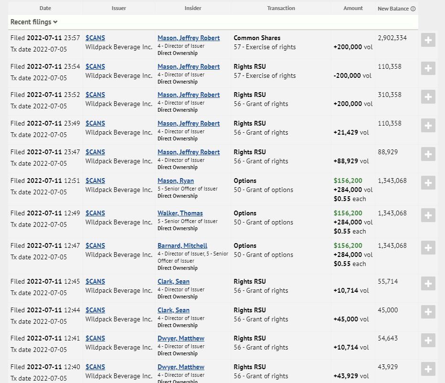The height and width of the screenshot is (383, 445).
Task: Select the 310,358 balance value
Action: [390, 95]
